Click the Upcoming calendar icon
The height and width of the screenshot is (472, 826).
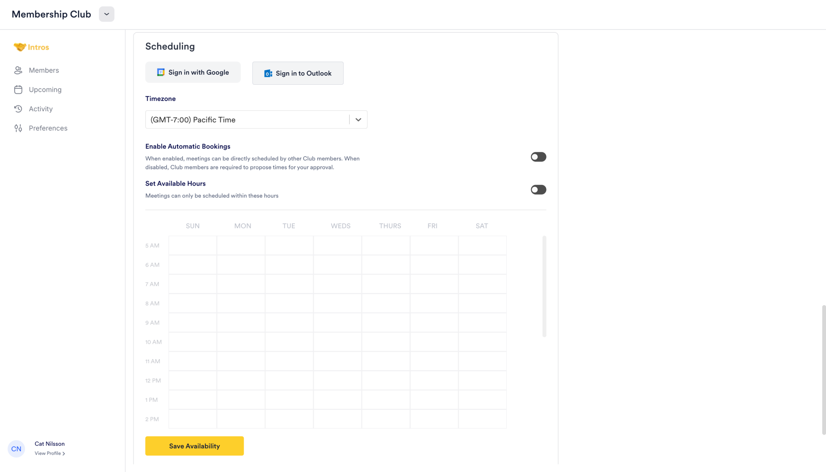coord(18,90)
